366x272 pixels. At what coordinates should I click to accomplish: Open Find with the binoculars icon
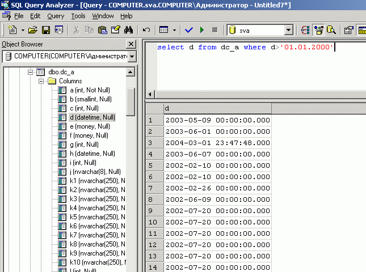click(x=128, y=30)
